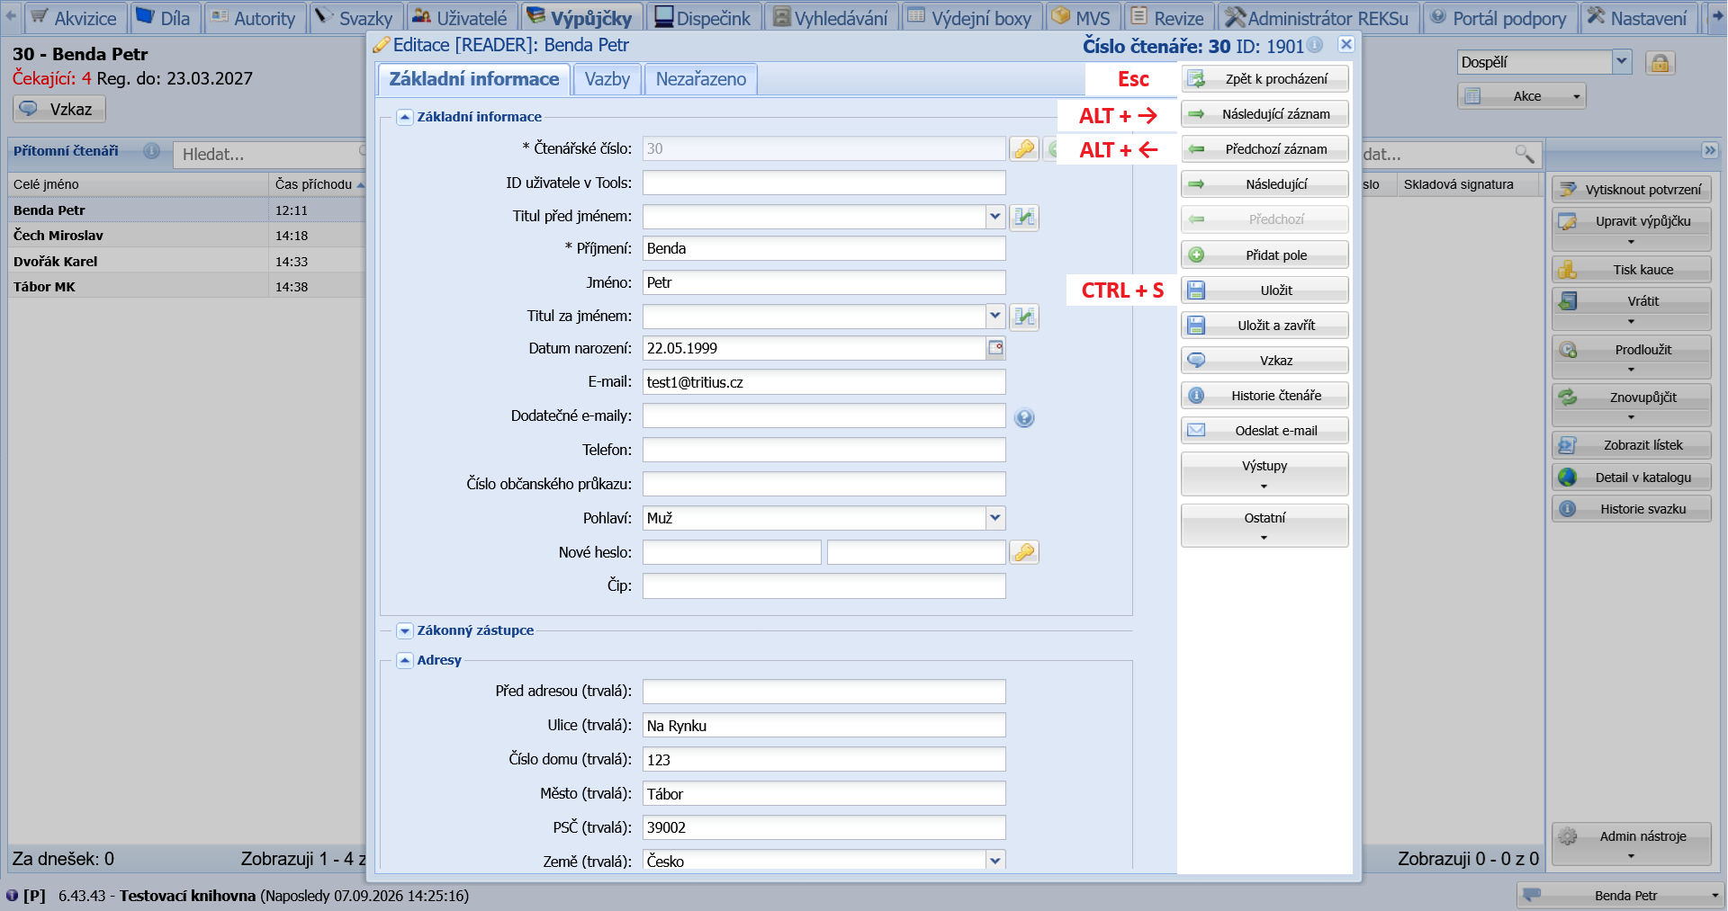
Task: Close the Editace reader dialog
Action: click(1346, 44)
